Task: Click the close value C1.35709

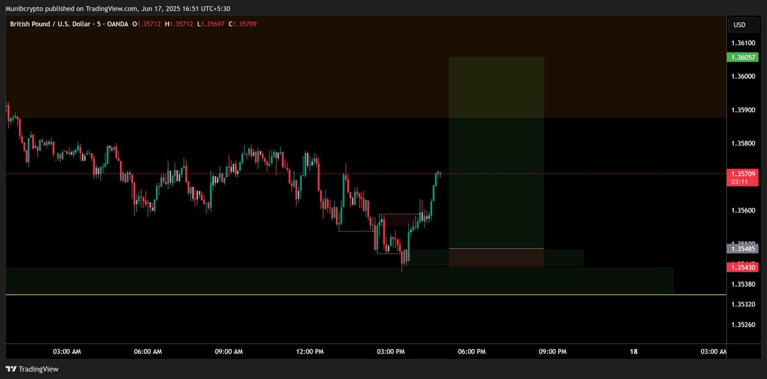Action: [242, 24]
